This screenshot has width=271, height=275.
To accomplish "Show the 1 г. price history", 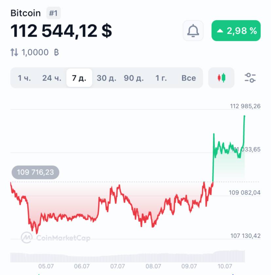I will (x=161, y=78).
